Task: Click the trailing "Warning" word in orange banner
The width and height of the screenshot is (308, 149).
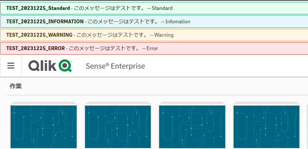Action: point(164,35)
